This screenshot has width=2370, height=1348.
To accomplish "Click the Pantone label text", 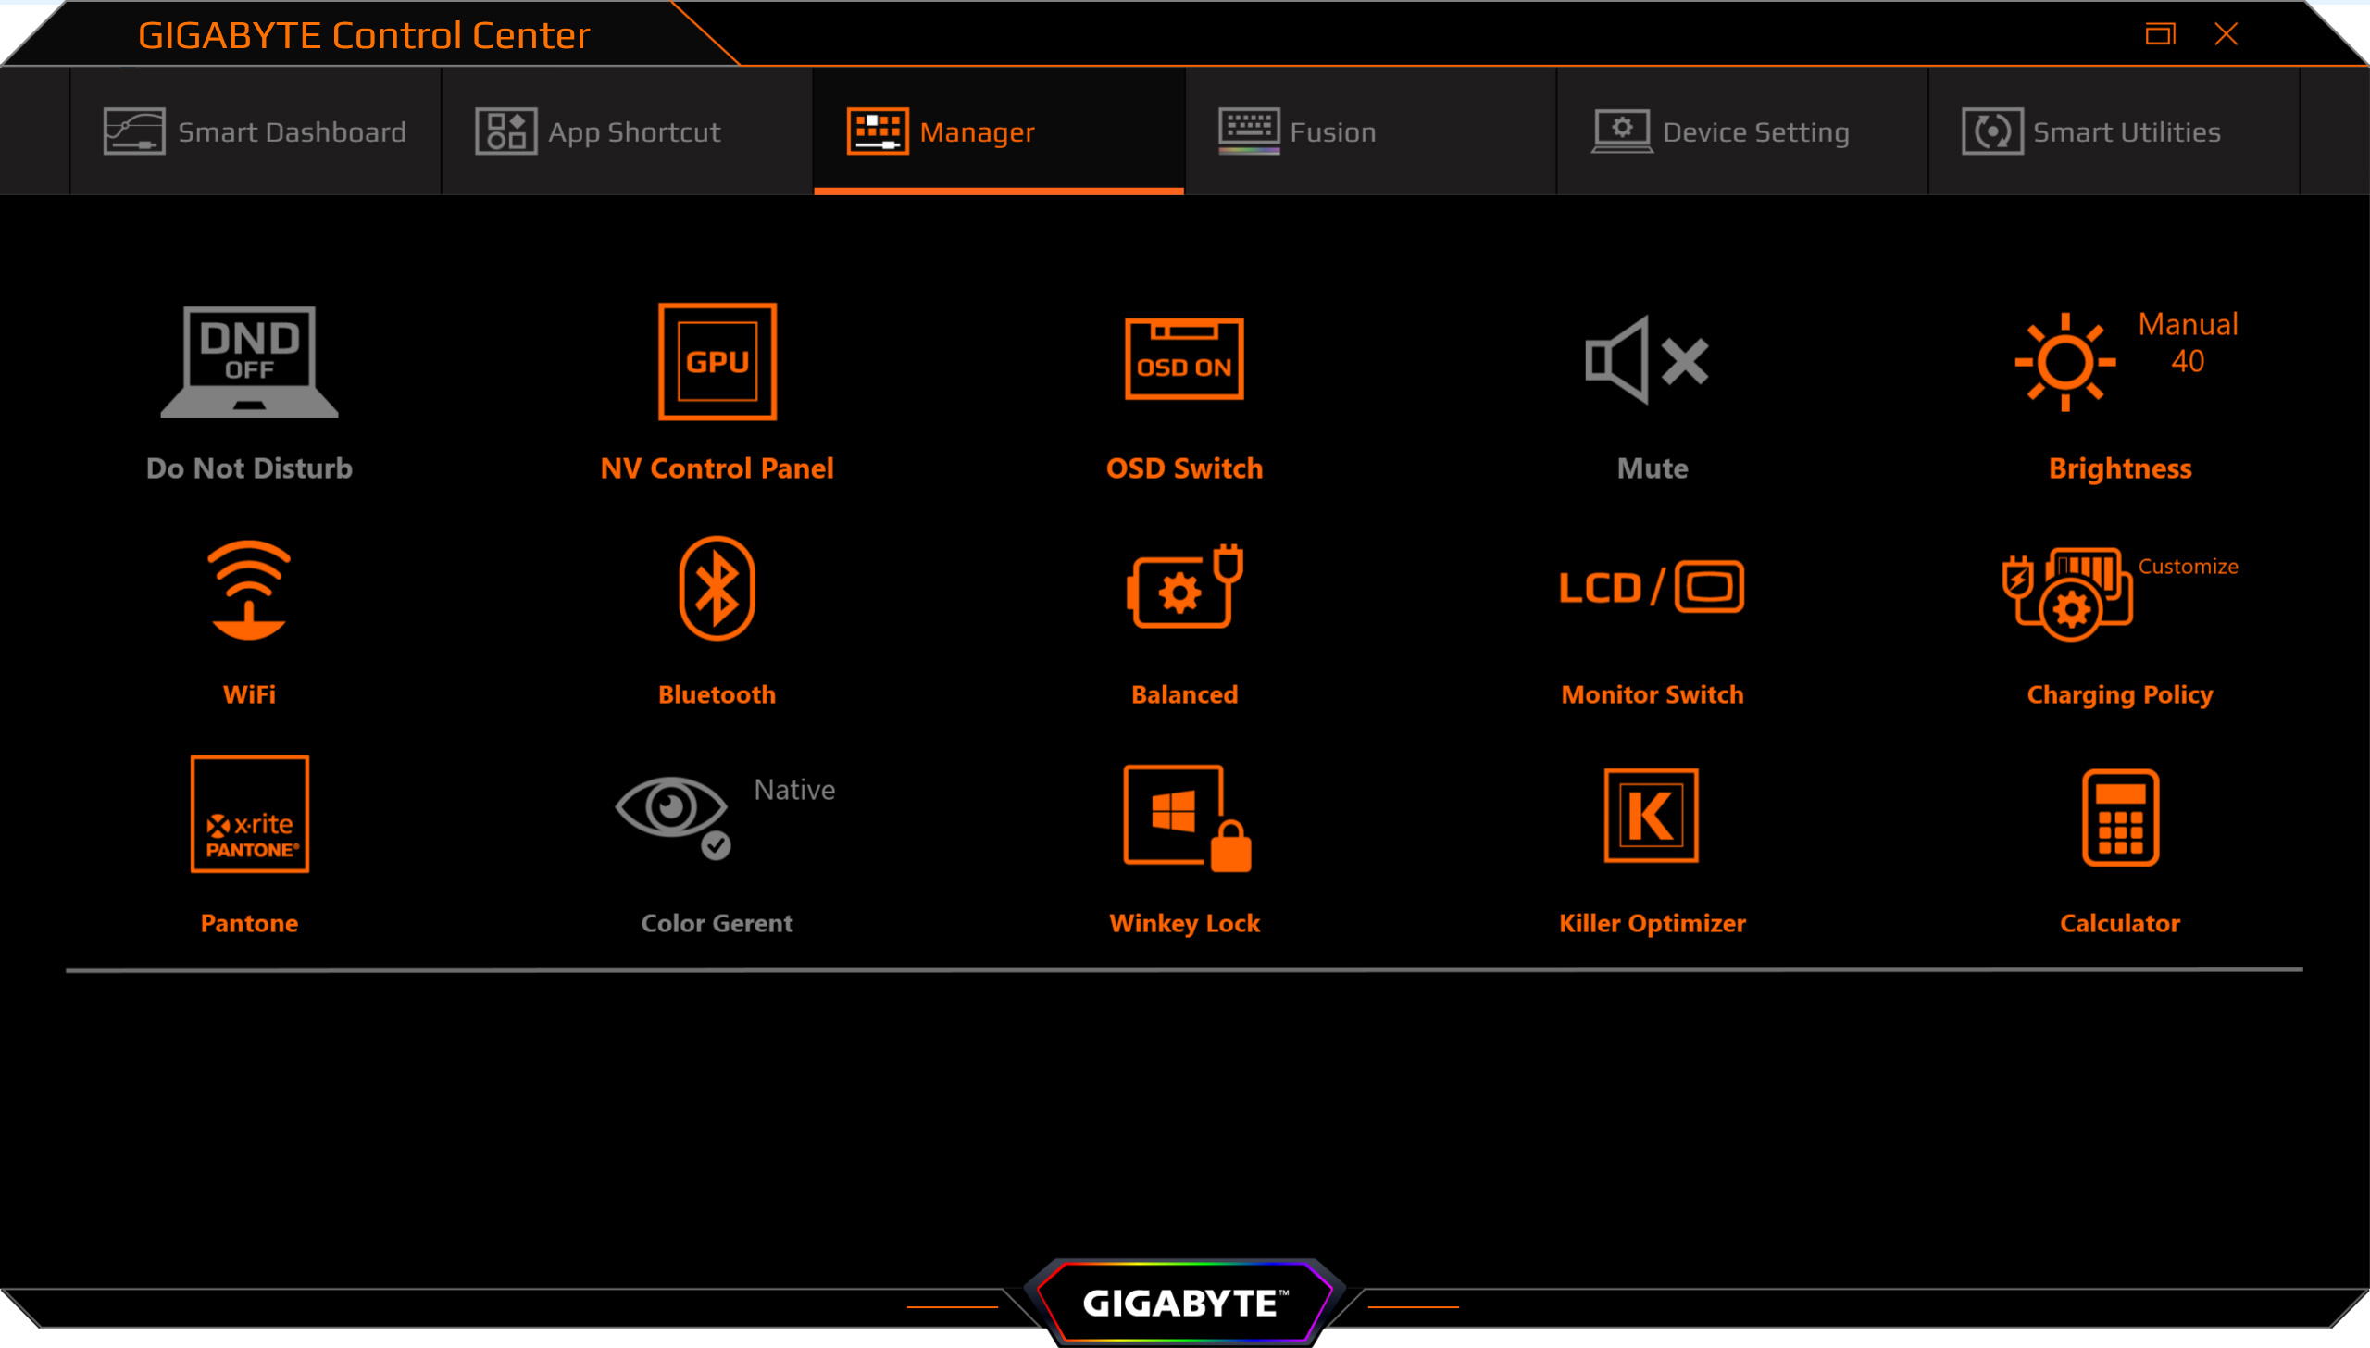I will pos(249,923).
